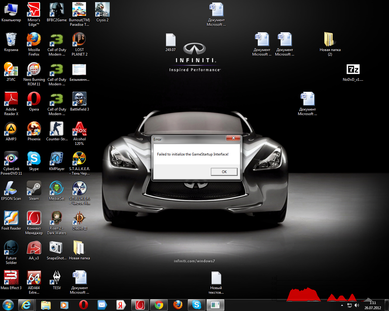
Task: Select the Корзина recycle bin icon
Action: coord(11,42)
